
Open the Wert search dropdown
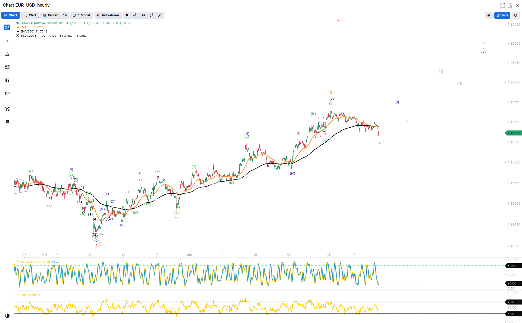pos(30,15)
